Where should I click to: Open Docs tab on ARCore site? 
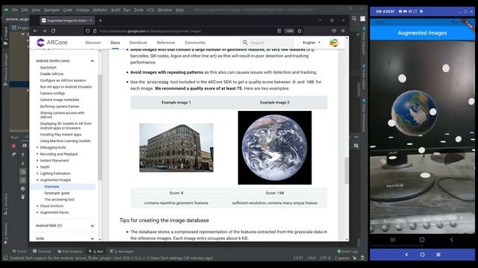115,42
